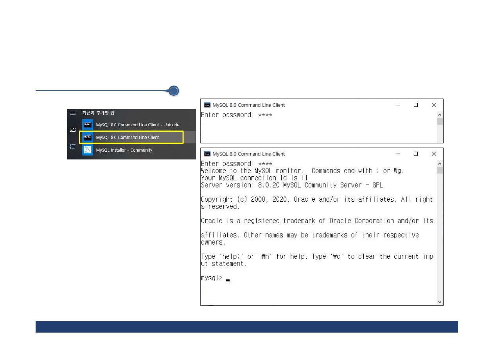Click at the mysql> prompt cursor

click(x=228, y=279)
